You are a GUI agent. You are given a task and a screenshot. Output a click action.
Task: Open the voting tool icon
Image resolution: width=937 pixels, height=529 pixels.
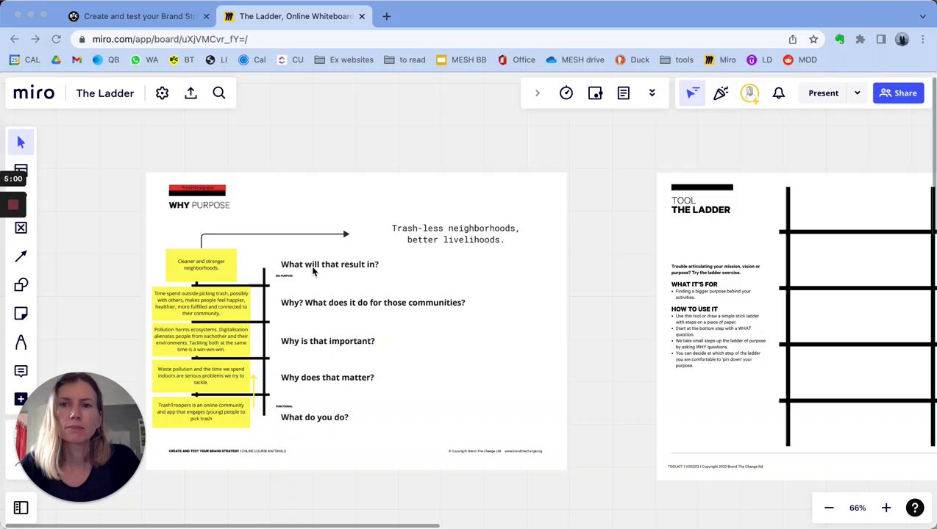click(595, 93)
